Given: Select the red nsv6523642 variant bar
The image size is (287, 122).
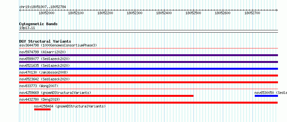Looking at the screenshot, I should (149, 82).
